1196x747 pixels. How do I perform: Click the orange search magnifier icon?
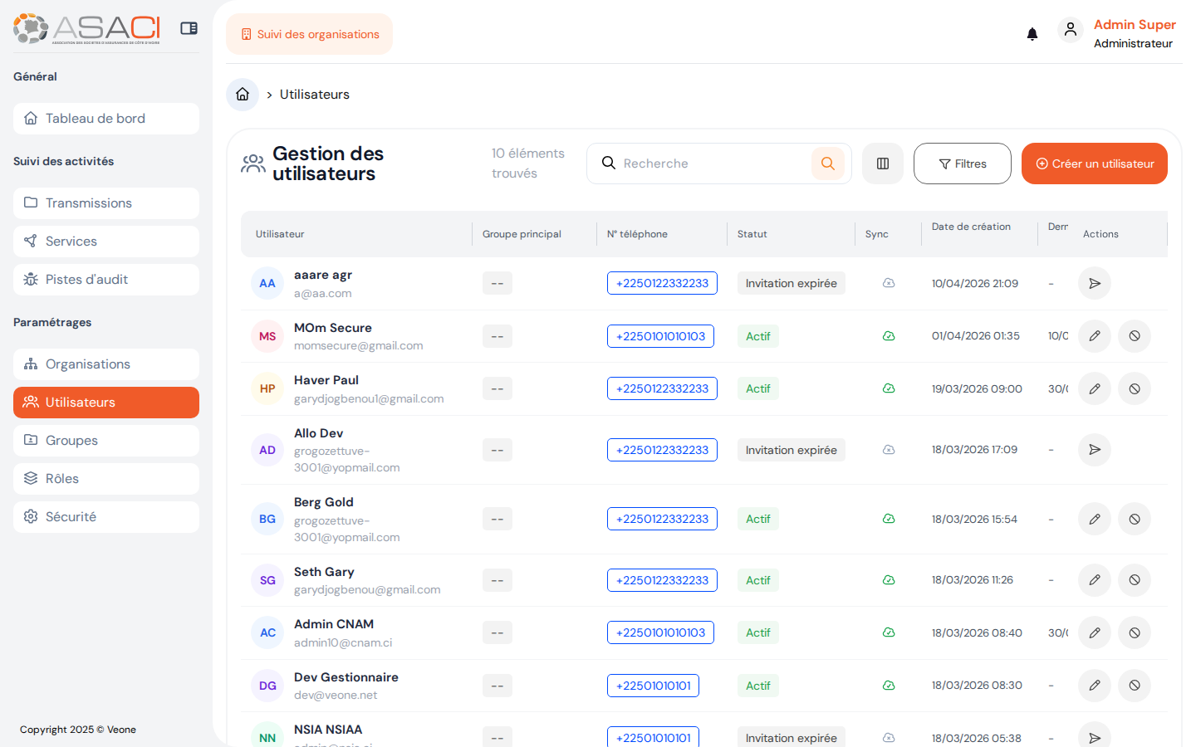(x=827, y=164)
